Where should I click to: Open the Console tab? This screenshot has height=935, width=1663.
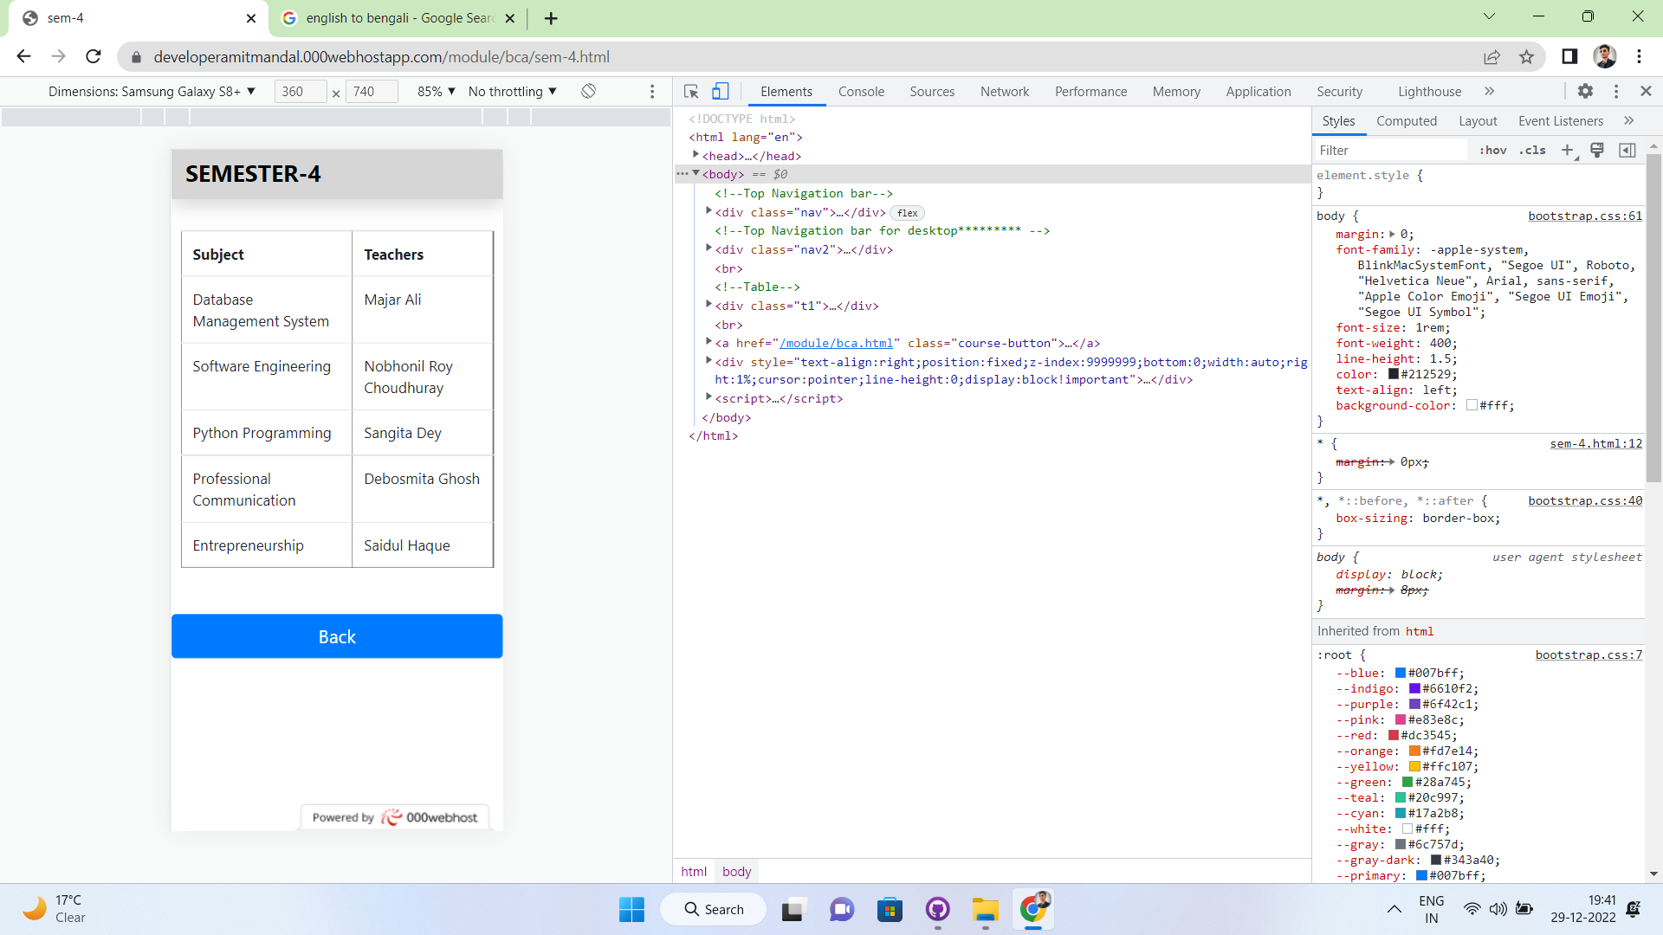tap(861, 91)
